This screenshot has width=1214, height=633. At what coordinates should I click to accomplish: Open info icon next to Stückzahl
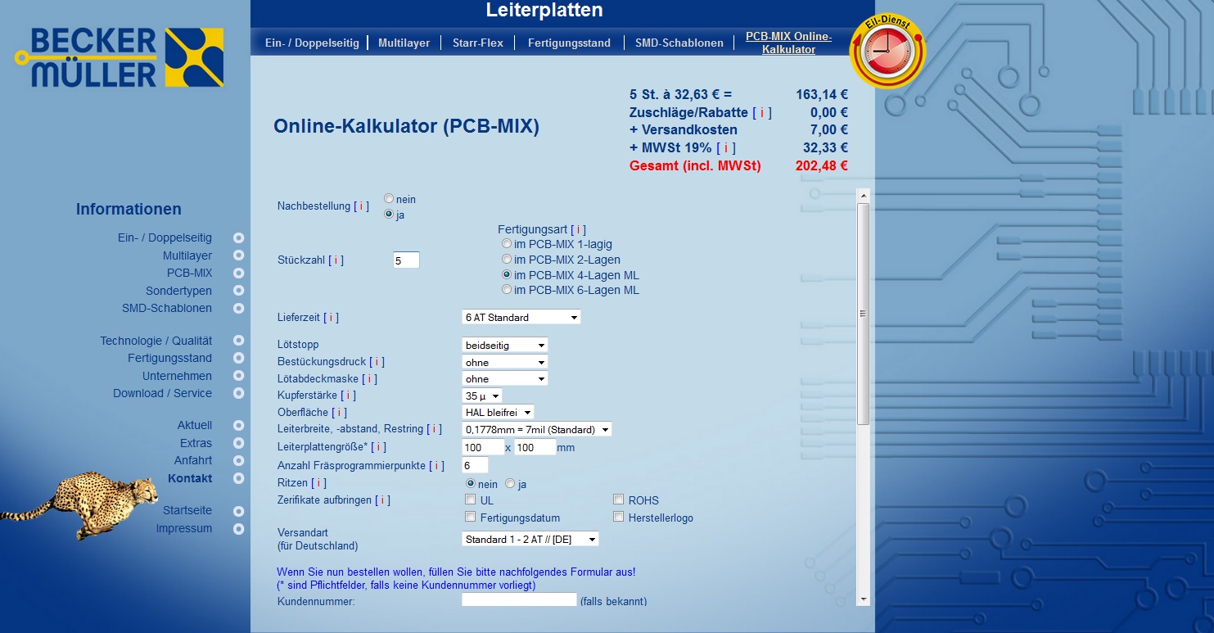coord(336,260)
